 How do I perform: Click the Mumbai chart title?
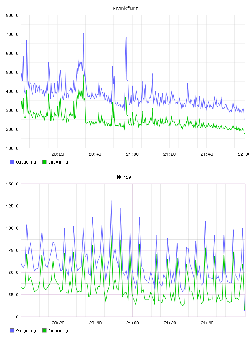coord(125,177)
